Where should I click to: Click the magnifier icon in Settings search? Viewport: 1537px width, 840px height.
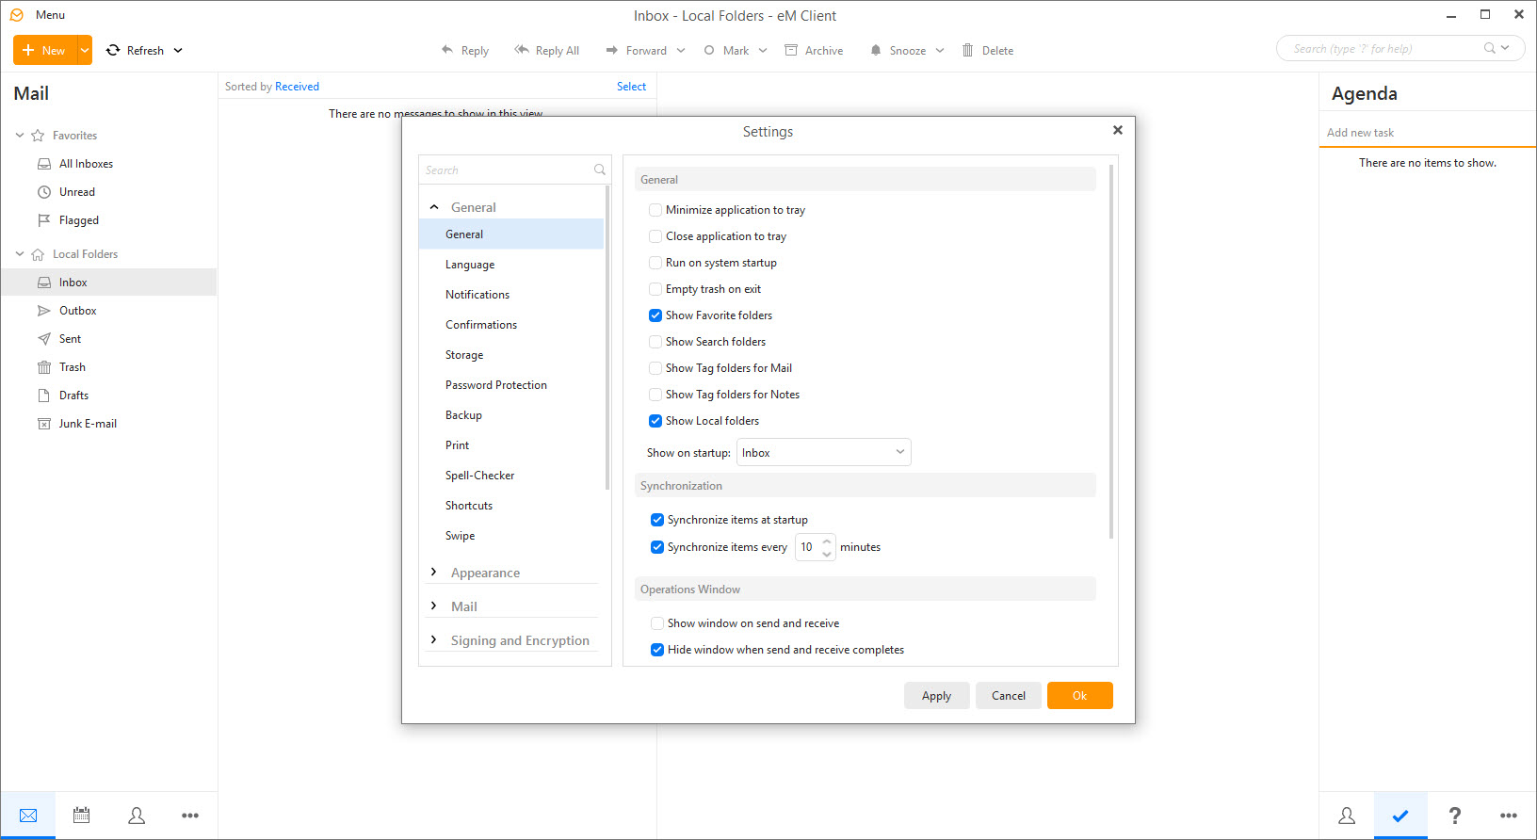[599, 170]
